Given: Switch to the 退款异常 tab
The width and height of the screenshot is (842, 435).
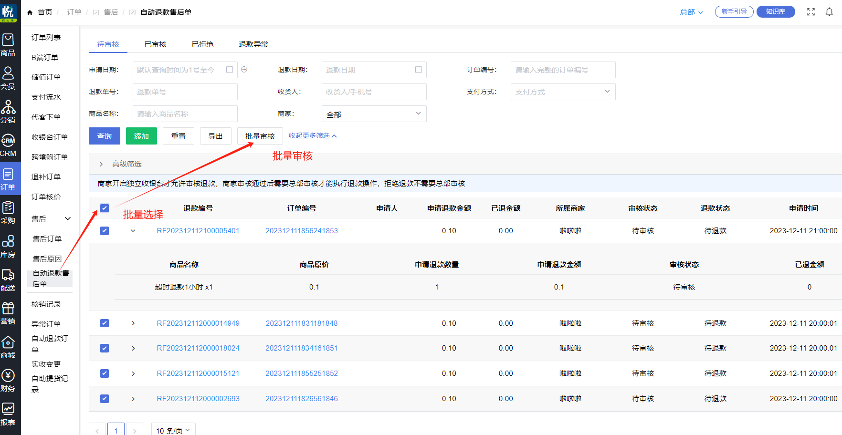Looking at the screenshot, I should tap(253, 44).
